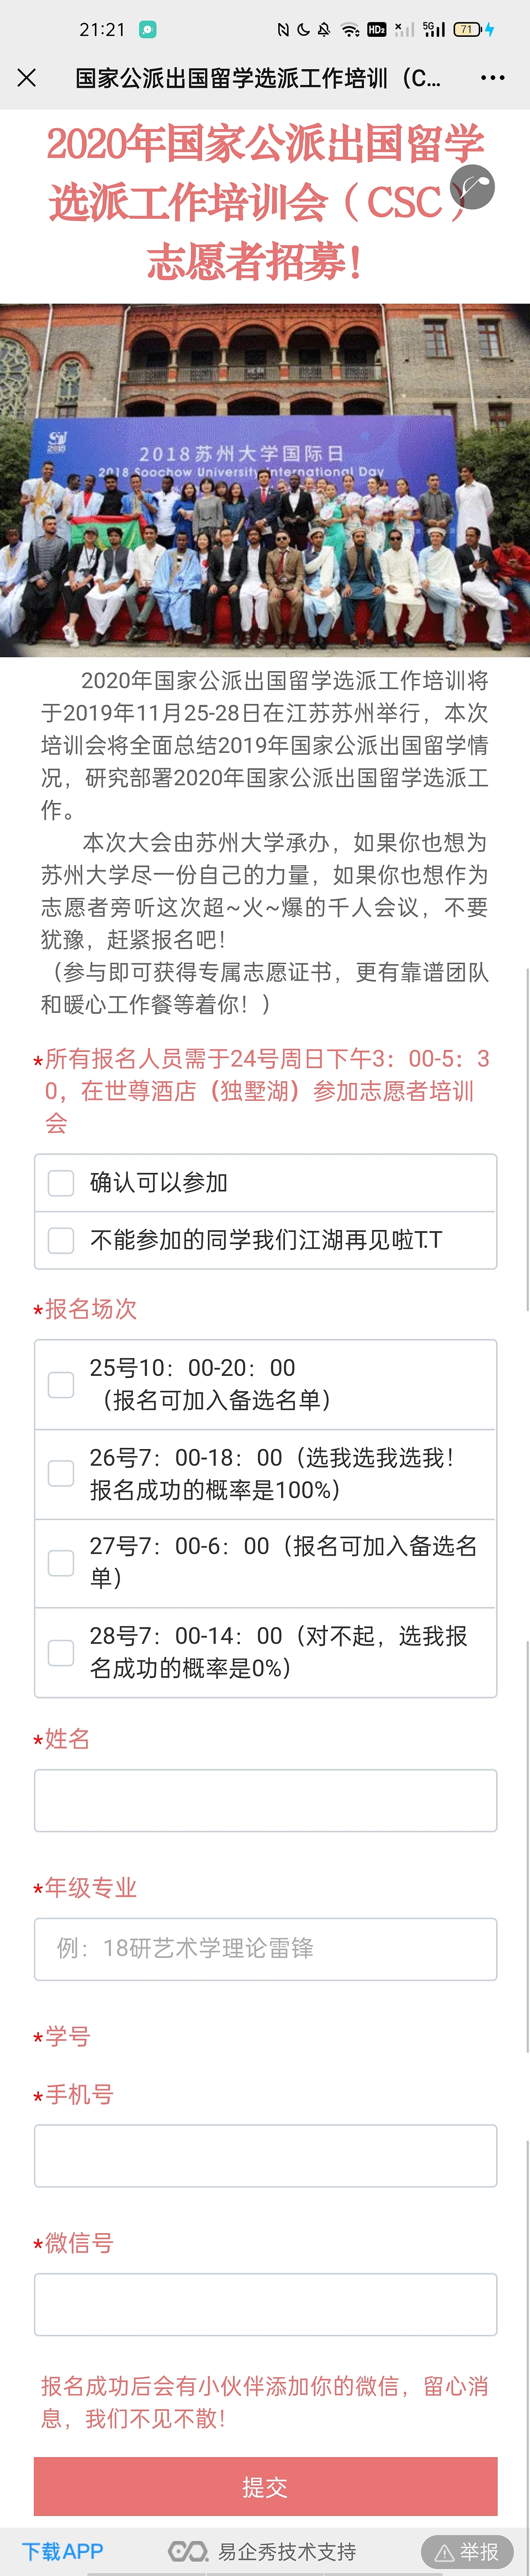
Task: Focus the 微信号 WeChat input field
Action: point(265,2304)
